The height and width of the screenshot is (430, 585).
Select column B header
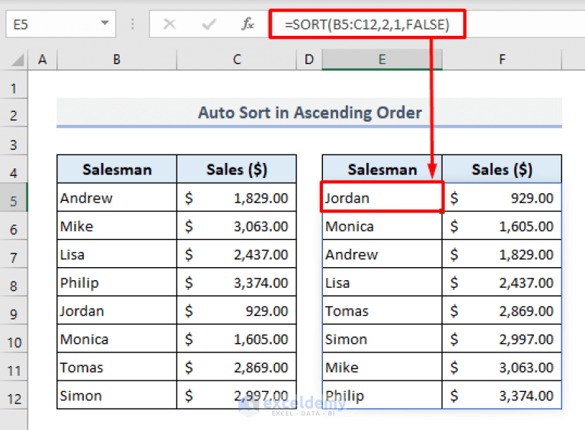(x=117, y=59)
